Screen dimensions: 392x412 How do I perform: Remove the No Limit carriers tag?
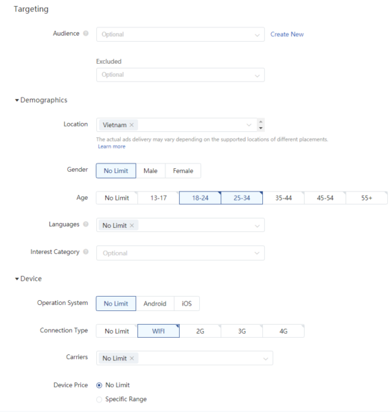tap(132, 358)
